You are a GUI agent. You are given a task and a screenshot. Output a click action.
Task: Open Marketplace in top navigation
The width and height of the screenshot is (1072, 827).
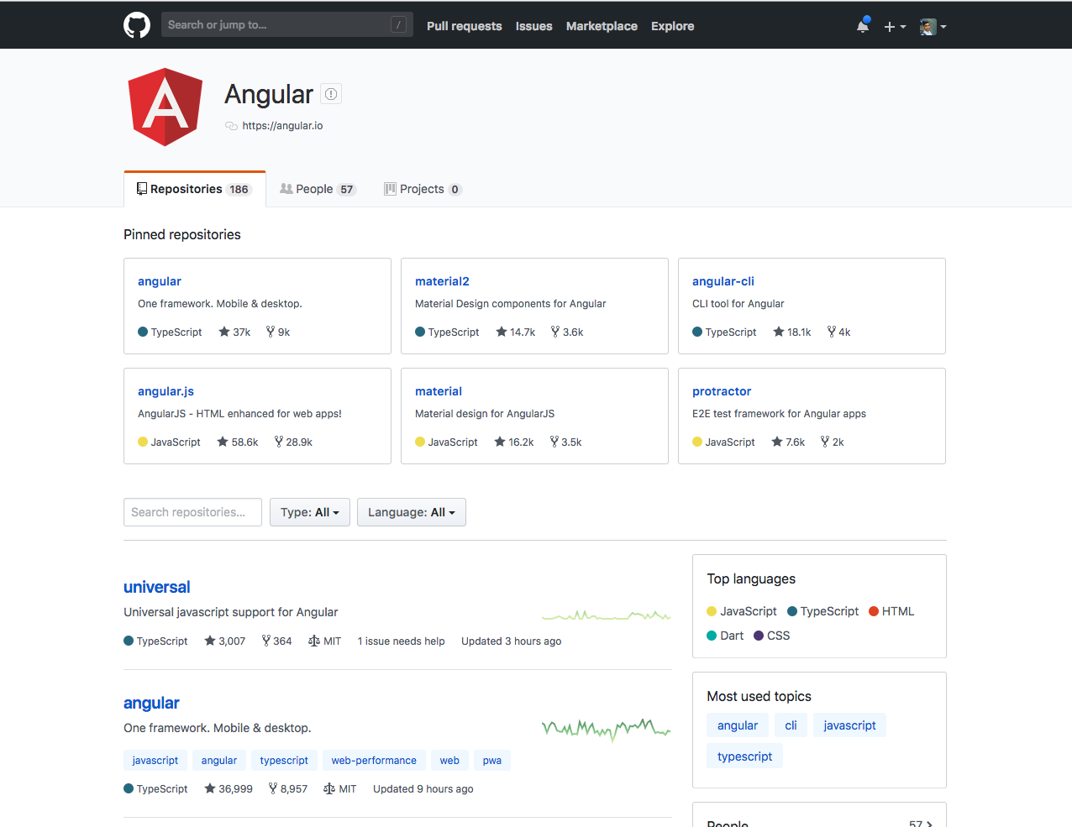(x=602, y=26)
